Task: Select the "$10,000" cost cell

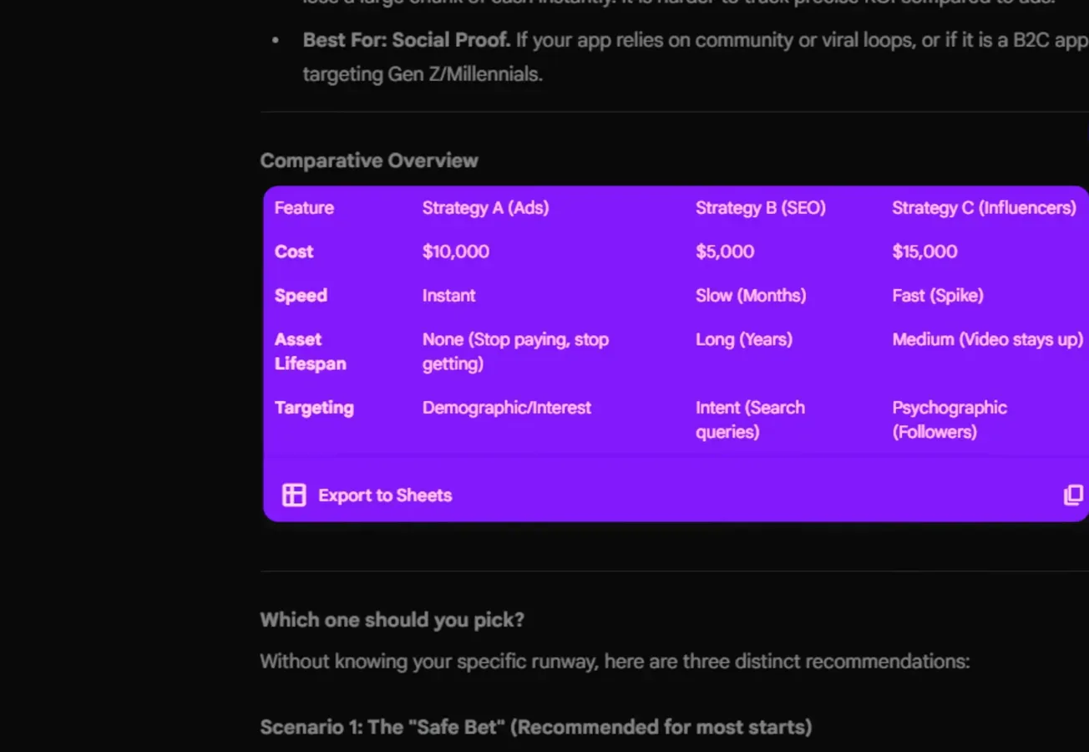Action: [456, 252]
